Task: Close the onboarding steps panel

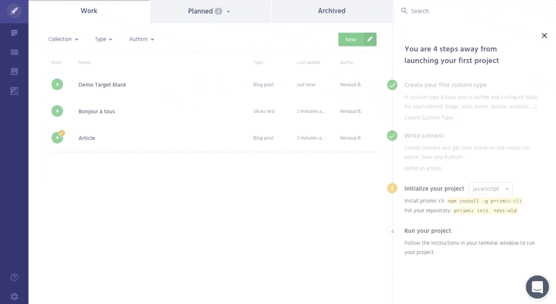Action: tap(544, 36)
